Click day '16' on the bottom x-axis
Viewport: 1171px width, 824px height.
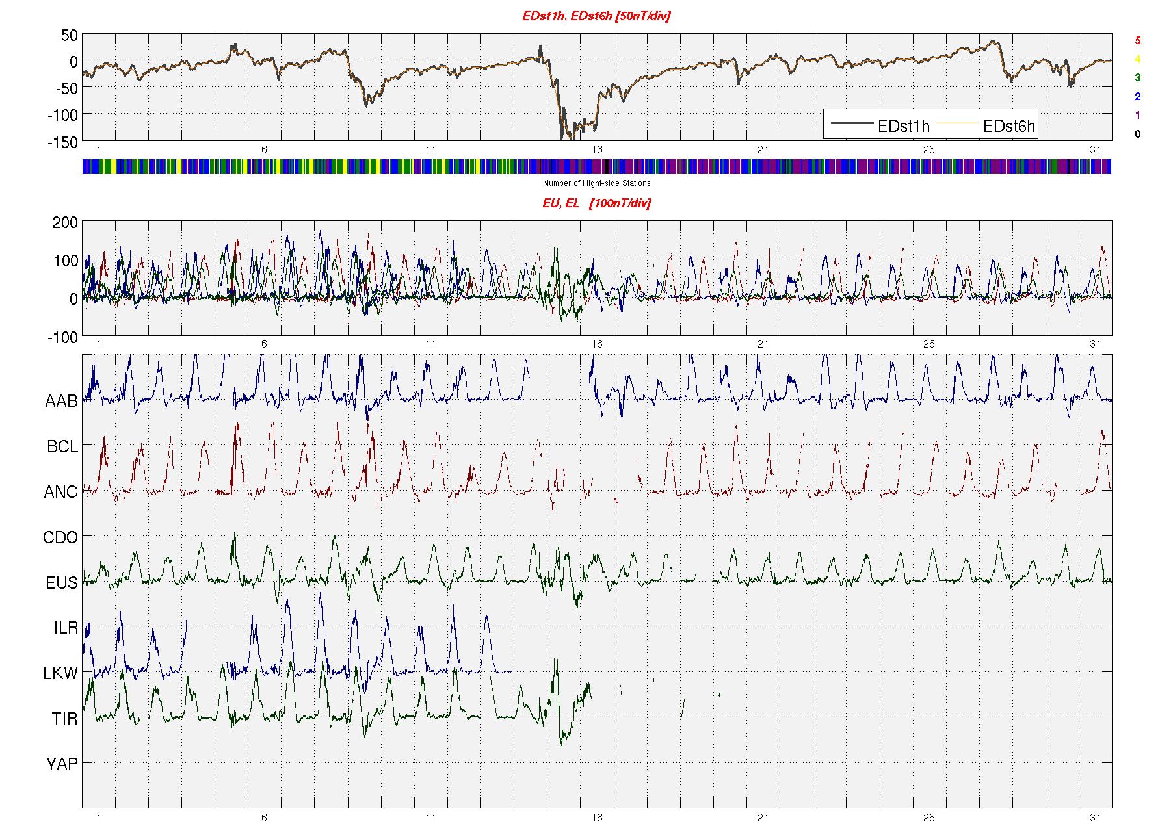pos(596,818)
